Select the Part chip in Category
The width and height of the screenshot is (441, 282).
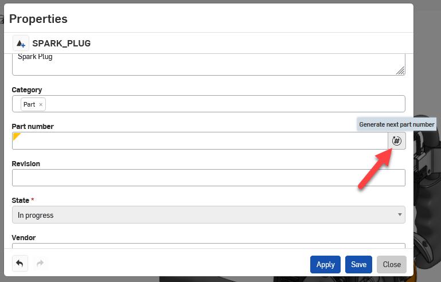click(x=29, y=104)
